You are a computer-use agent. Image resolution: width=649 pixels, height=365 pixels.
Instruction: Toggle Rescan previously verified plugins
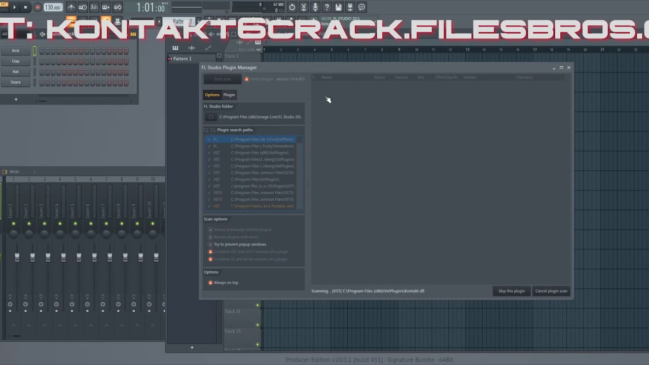point(210,230)
